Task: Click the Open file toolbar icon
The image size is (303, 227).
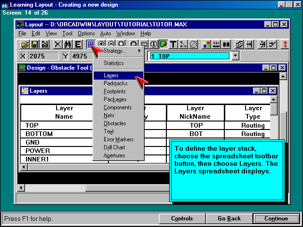Action: click(25, 44)
